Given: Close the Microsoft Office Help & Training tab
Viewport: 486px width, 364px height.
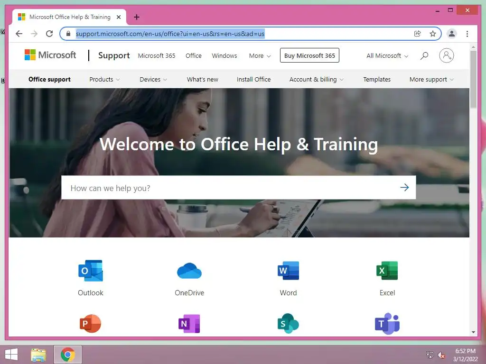Looking at the screenshot, I should point(118,17).
